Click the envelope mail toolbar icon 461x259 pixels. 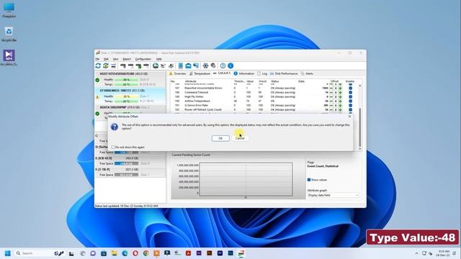pos(188,65)
